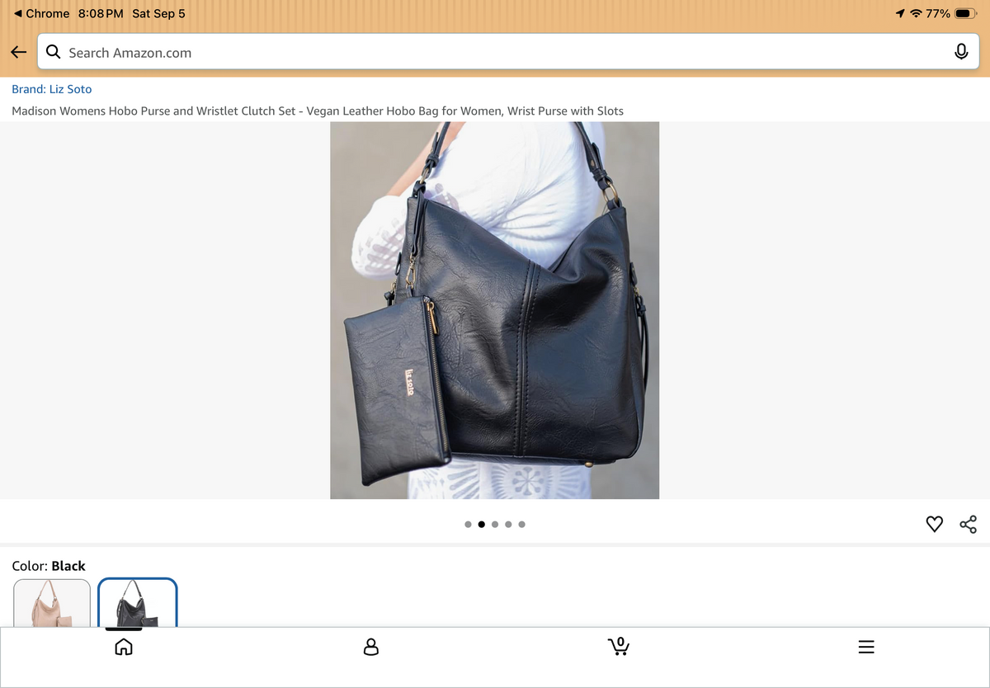Jump to the first image dot
This screenshot has height=688, width=990.
coord(469,524)
